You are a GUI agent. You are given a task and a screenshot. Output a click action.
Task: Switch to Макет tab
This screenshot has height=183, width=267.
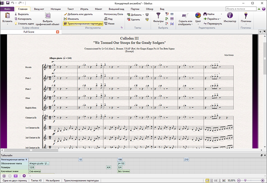[98, 9]
